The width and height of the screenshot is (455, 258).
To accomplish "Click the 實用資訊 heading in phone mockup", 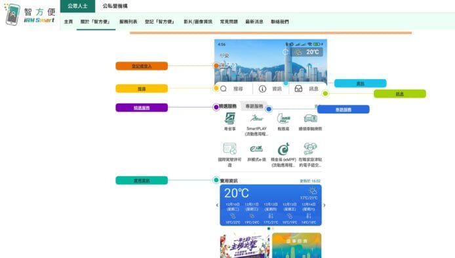I will [x=229, y=181].
